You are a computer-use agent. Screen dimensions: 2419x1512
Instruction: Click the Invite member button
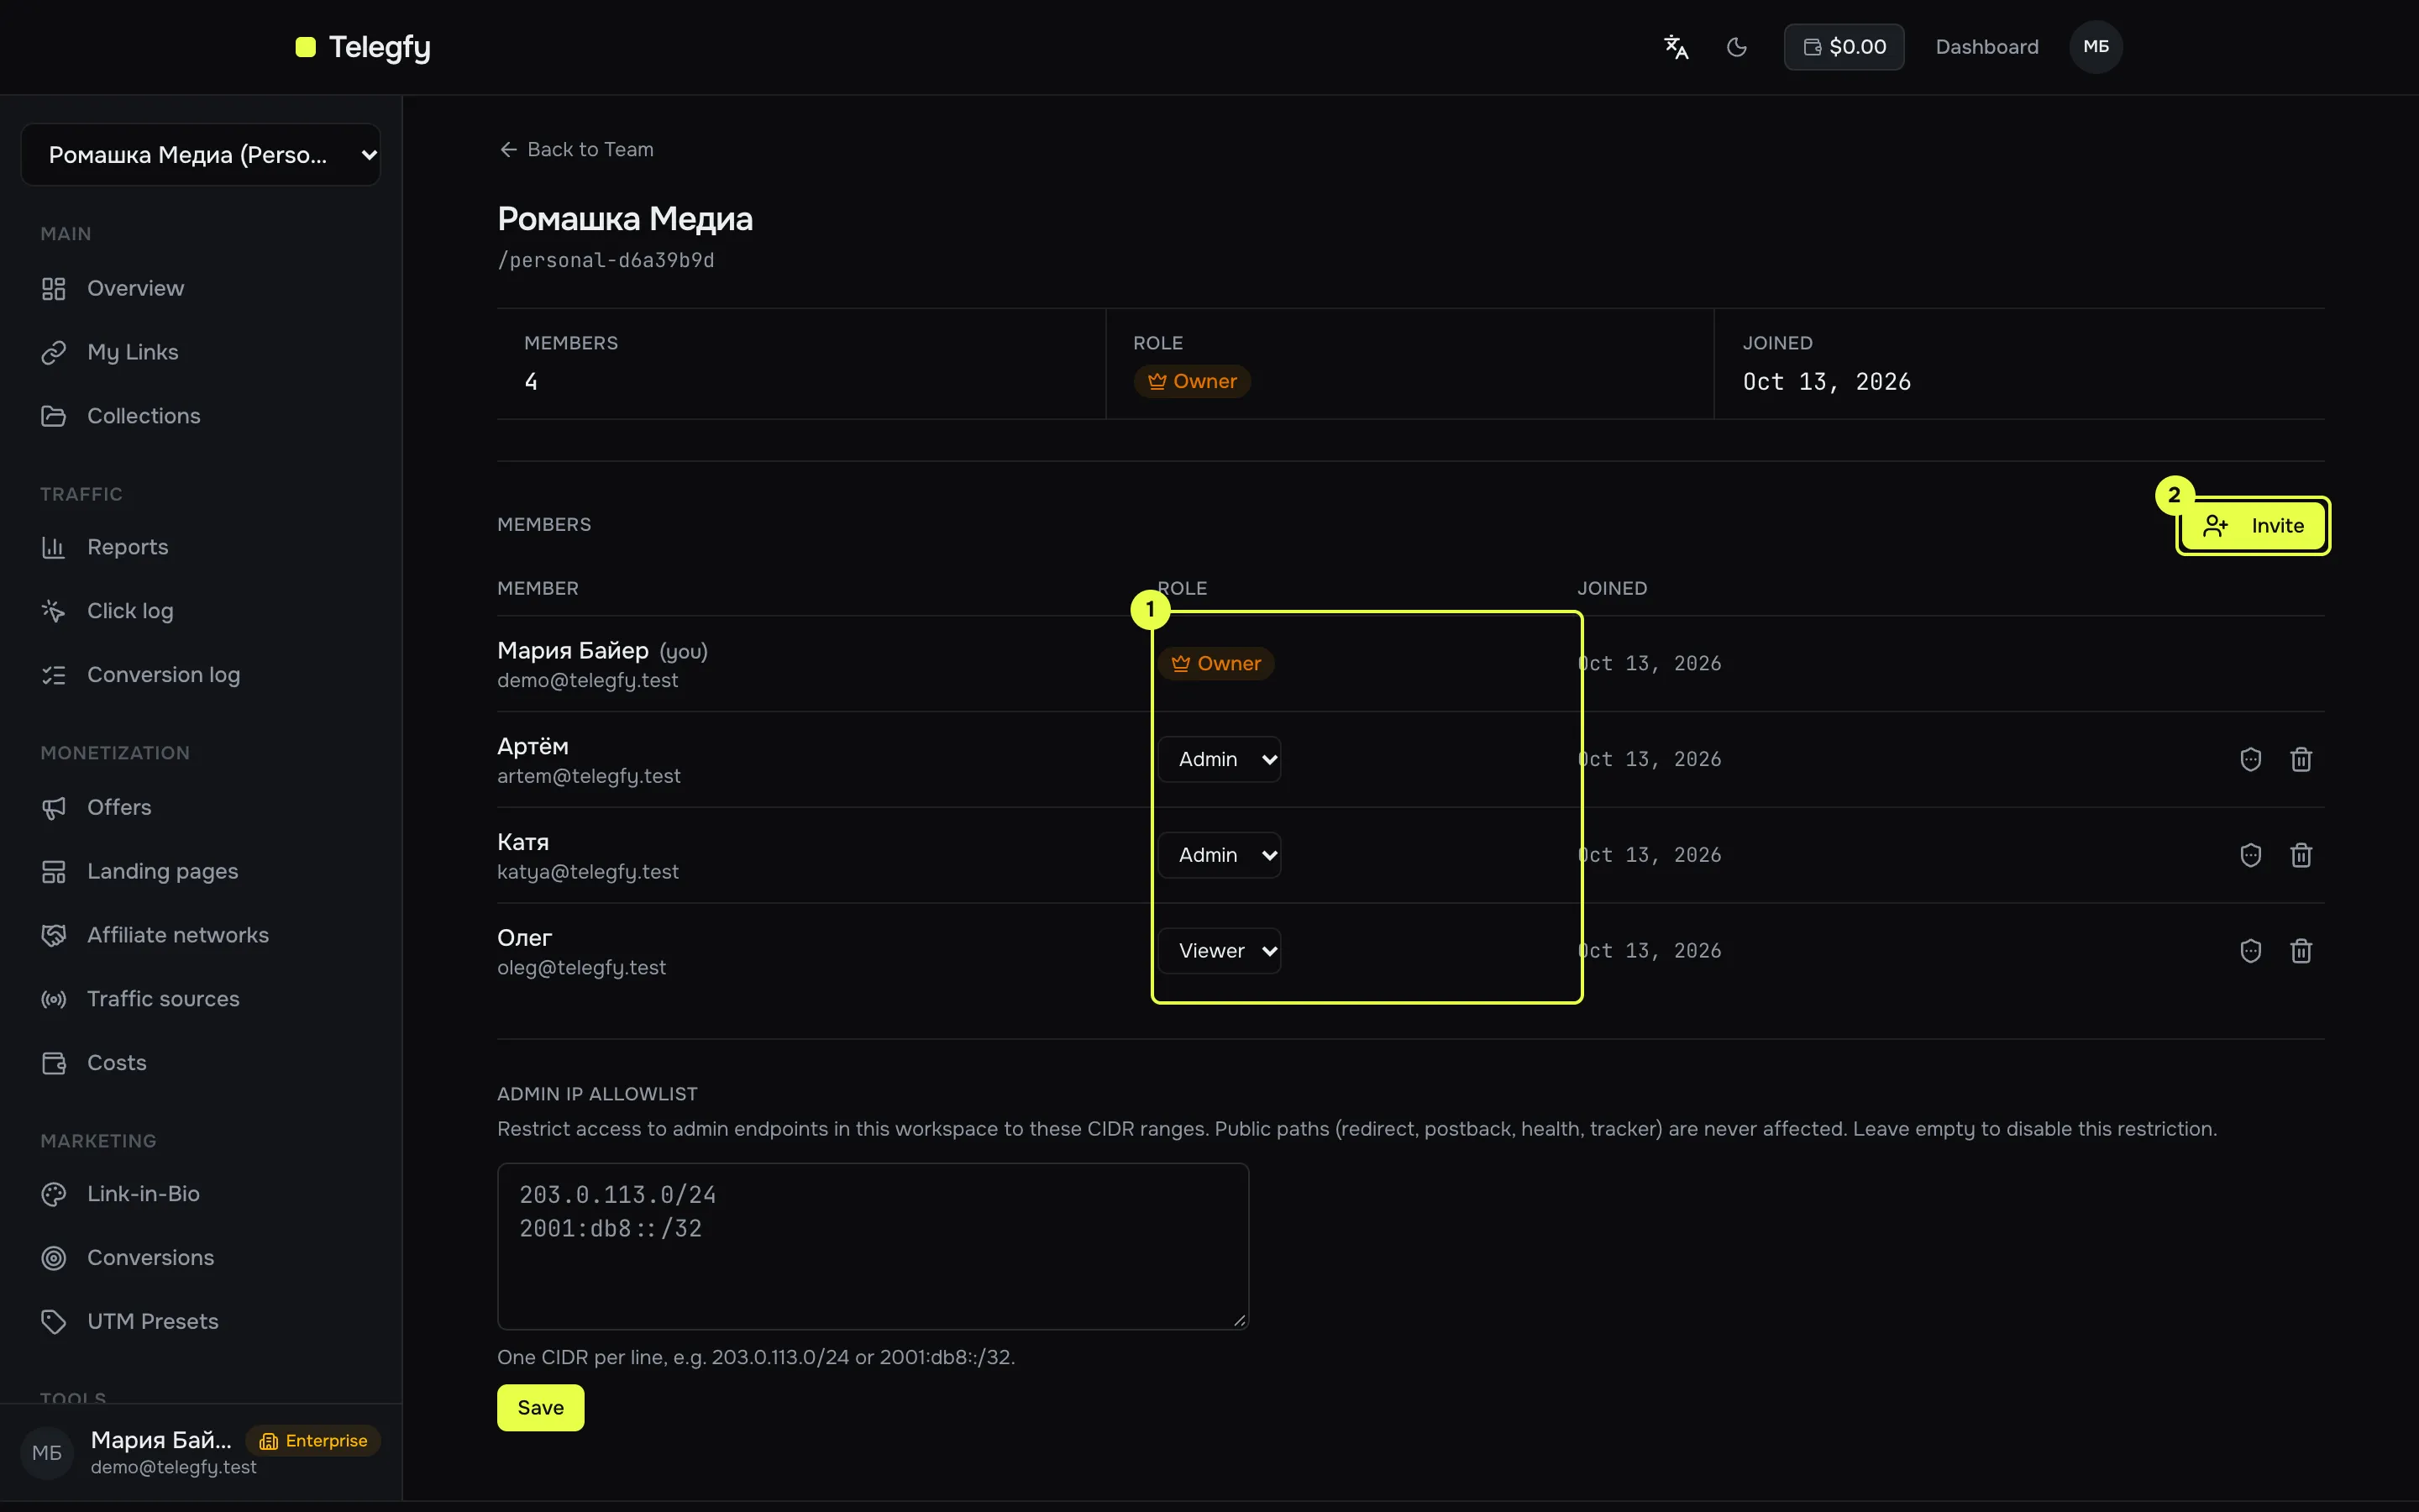click(2252, 526)
